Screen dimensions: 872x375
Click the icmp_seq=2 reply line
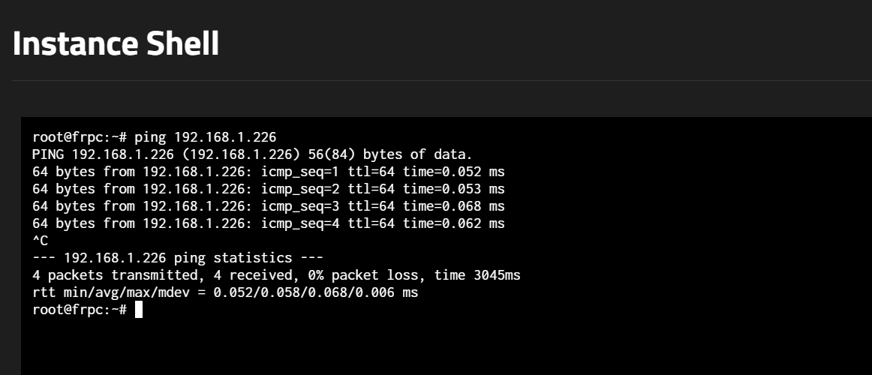[268, 189]
